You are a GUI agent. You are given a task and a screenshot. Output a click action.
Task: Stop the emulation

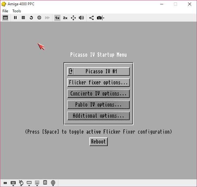tap(23, 18)
